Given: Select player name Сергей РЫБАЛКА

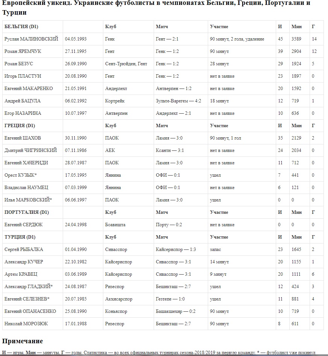Looking at the screenshot, I should (x=24, y=249).
